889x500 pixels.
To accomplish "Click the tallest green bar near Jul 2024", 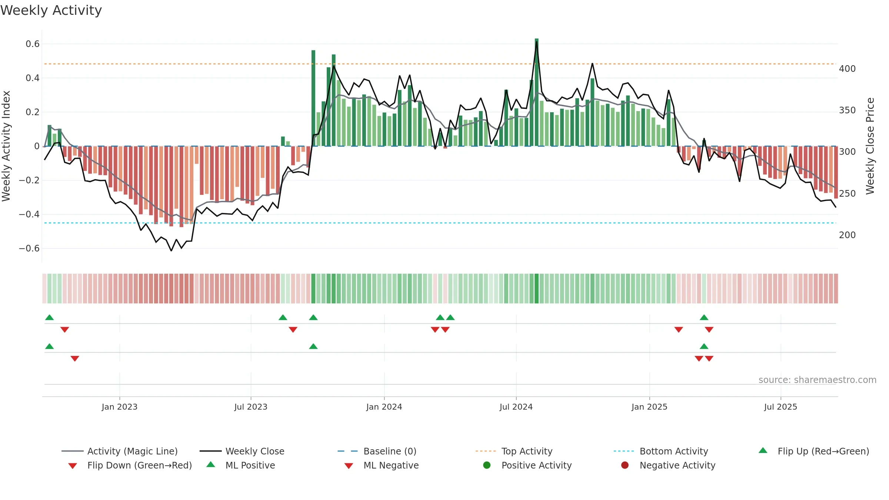I will pos(536,92).
